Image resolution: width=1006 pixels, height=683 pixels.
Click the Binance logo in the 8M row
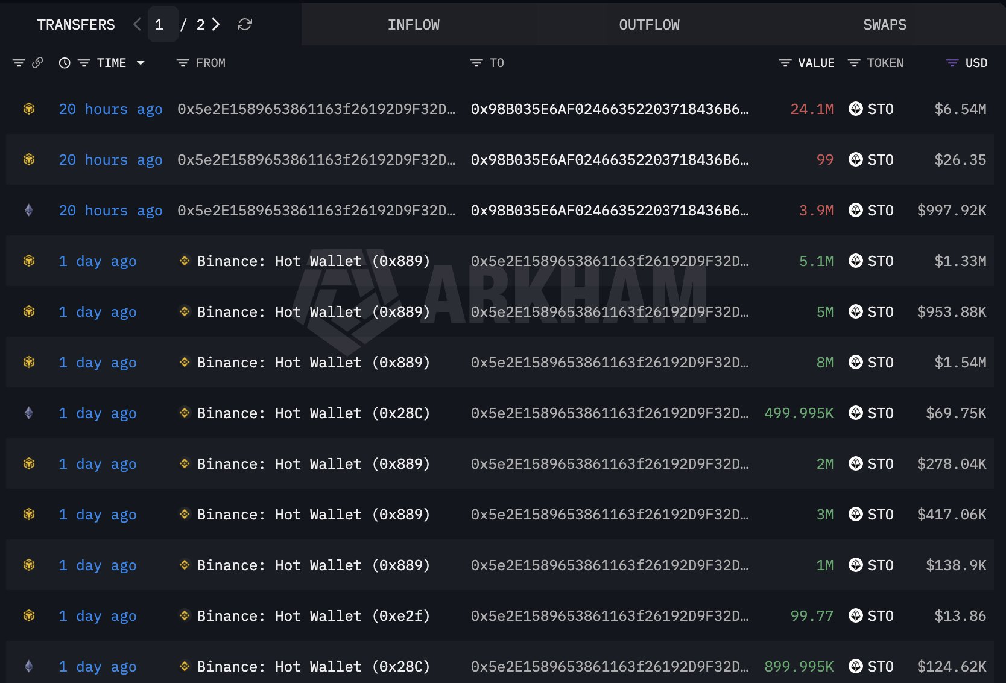click(x=185, y=363)
